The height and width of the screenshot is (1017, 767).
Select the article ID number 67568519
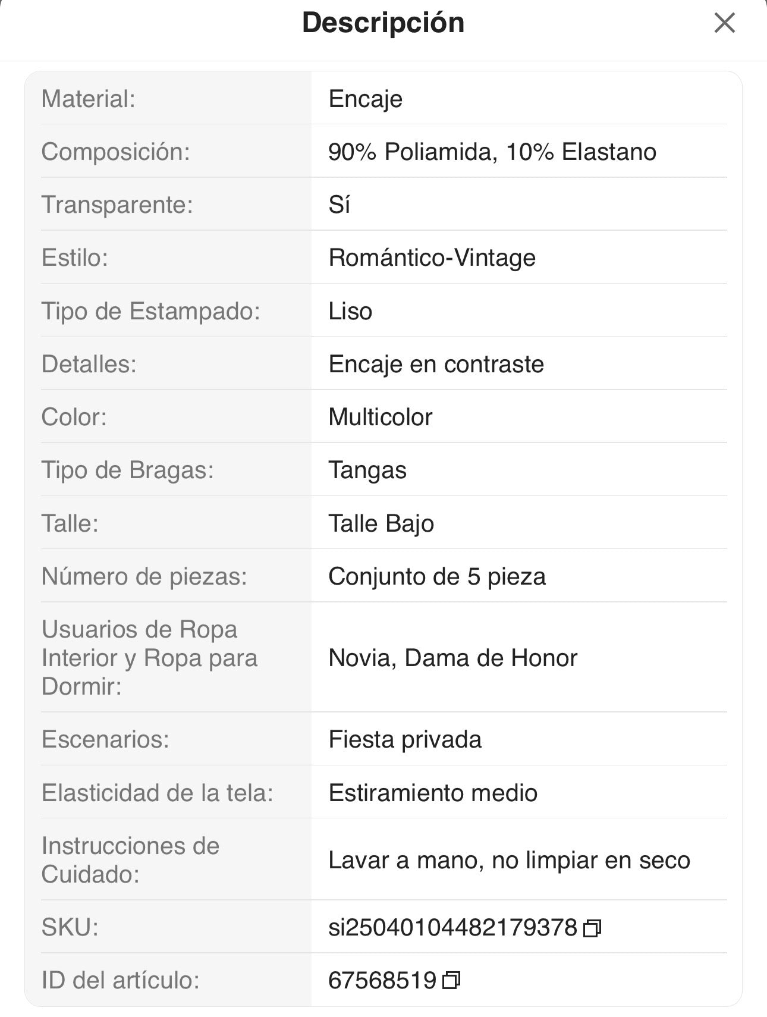coord(382,980)
